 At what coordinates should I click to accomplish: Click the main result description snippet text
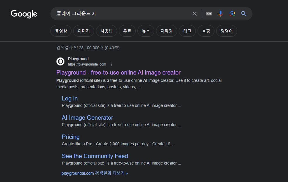(139, 84)
